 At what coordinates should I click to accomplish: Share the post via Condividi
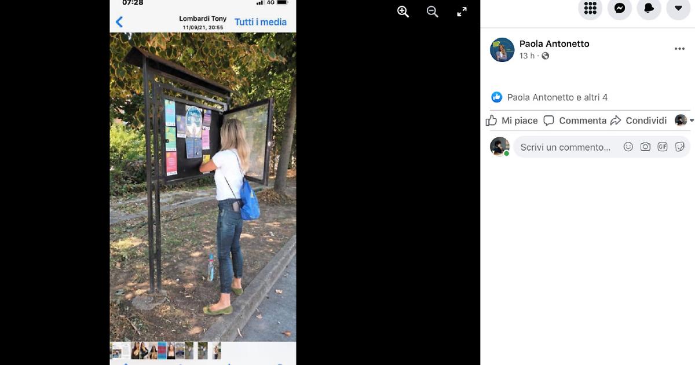(638, 121)
